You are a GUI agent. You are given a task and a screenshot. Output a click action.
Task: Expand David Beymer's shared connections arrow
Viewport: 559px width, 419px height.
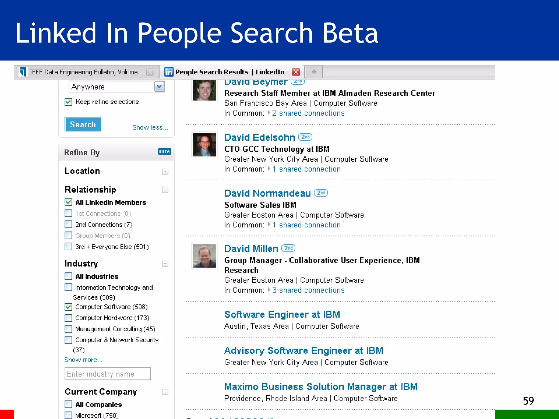[x=269, y=113]
